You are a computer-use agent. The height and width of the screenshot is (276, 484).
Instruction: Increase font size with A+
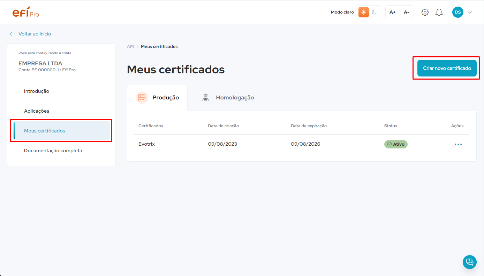click(392, 12)
